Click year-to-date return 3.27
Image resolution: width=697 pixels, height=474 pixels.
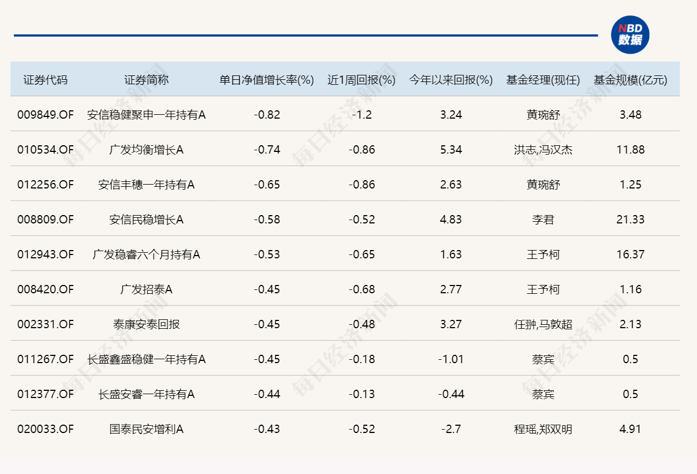451,324
